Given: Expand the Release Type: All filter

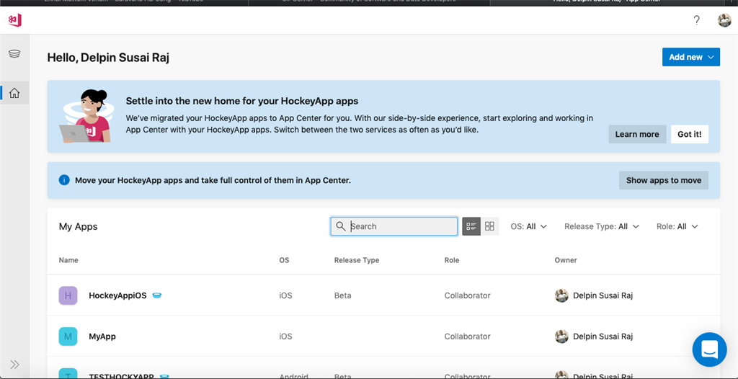Looking at the screenshot, I should pyautogui.click(x=602, y=226).
